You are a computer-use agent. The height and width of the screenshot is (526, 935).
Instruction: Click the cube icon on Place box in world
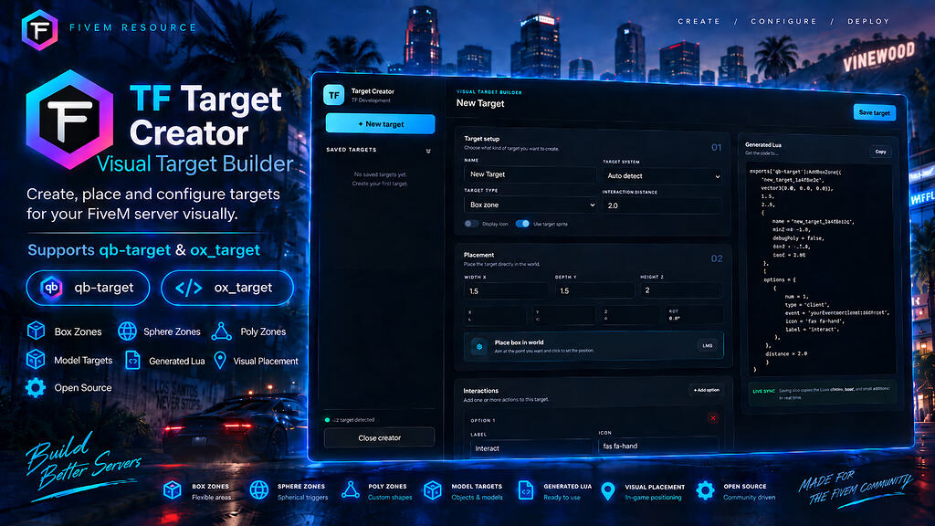[478, 346]
